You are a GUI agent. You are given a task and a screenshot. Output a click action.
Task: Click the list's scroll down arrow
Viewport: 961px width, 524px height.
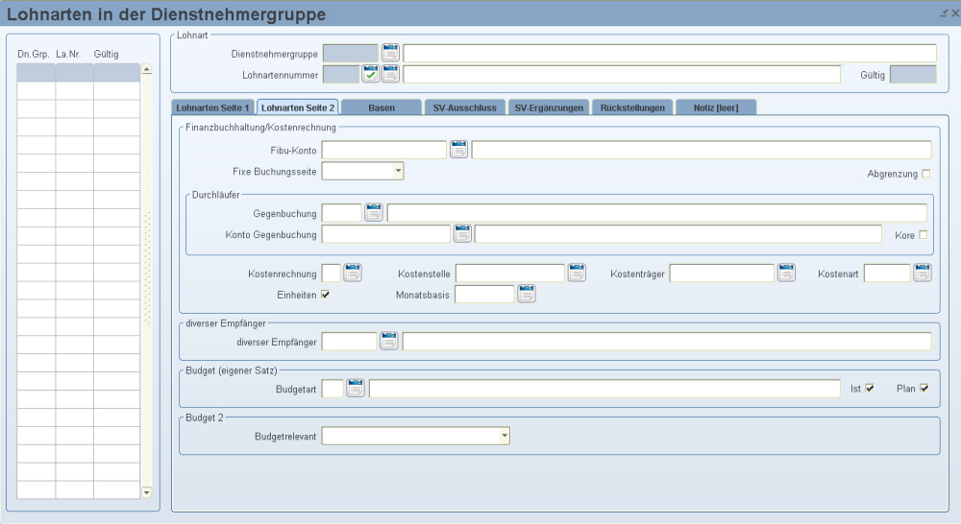(146, 491)
